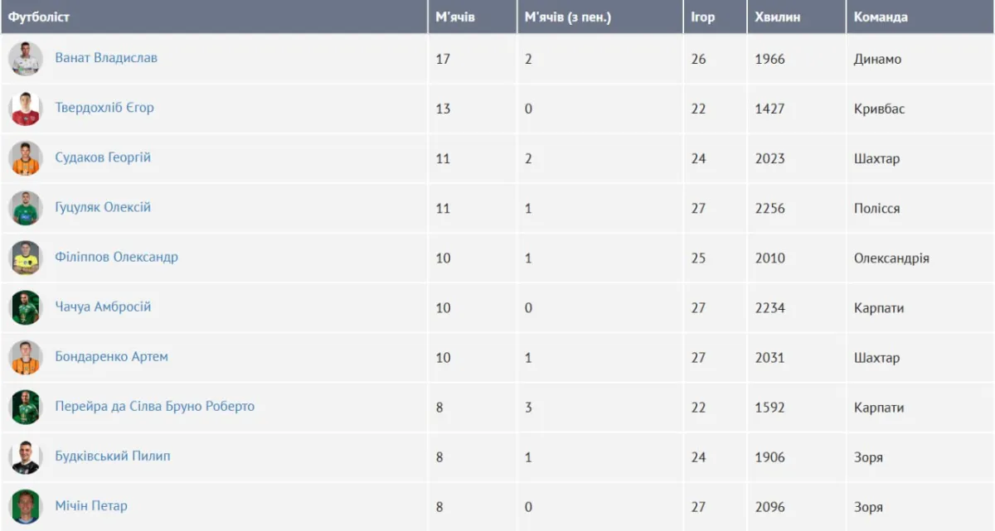995x531 pixels.
Task: Click games value 26 in Ванат row
Action: click(x=698, y=60)
